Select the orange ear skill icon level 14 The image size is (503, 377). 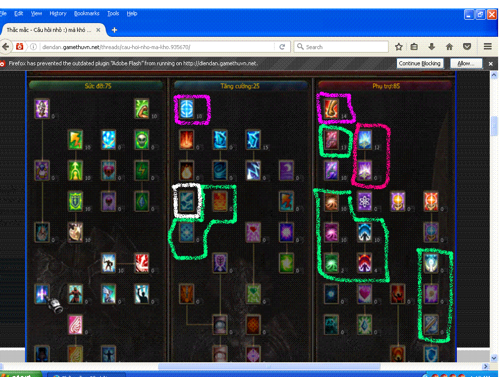coord(331,109)
